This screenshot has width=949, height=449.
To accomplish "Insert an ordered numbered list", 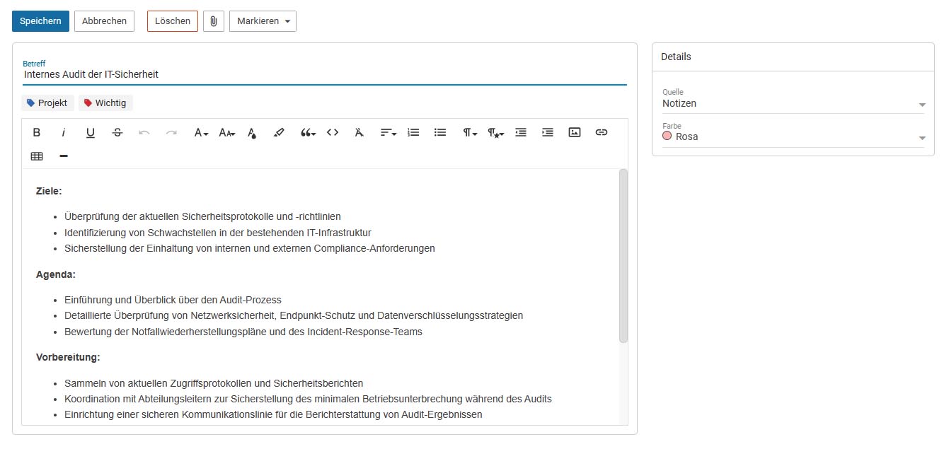I will [x=413, y=132].
